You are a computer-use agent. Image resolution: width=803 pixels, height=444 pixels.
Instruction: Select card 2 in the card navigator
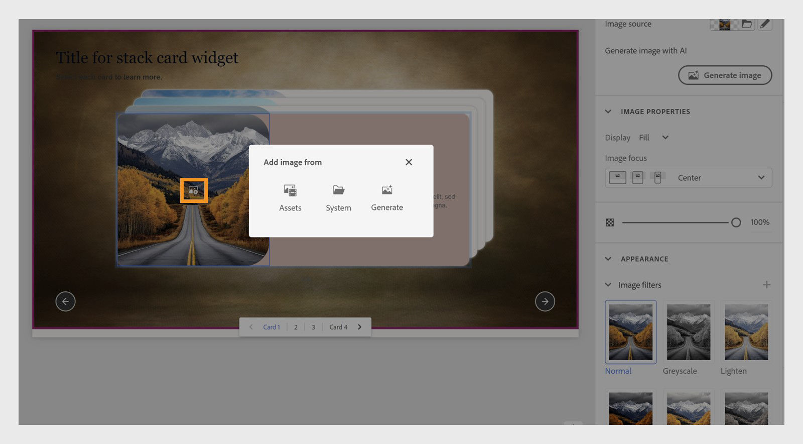click(296, 327)
